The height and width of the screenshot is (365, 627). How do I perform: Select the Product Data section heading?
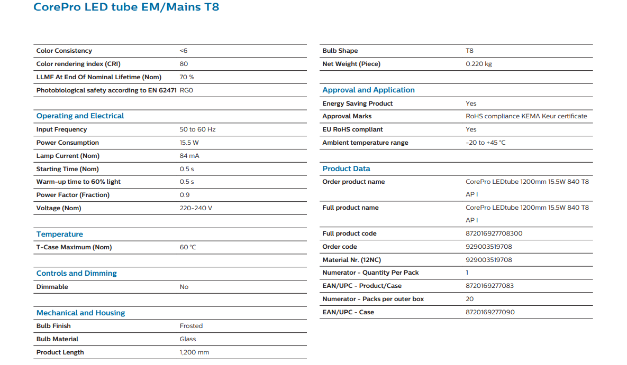pos(346,169)
